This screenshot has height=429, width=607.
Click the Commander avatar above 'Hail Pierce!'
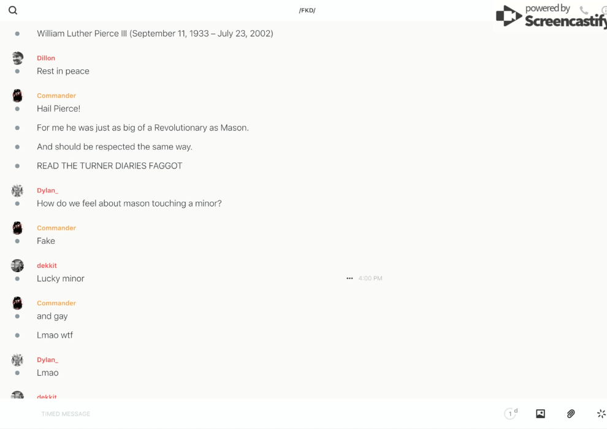click(17, 96)
